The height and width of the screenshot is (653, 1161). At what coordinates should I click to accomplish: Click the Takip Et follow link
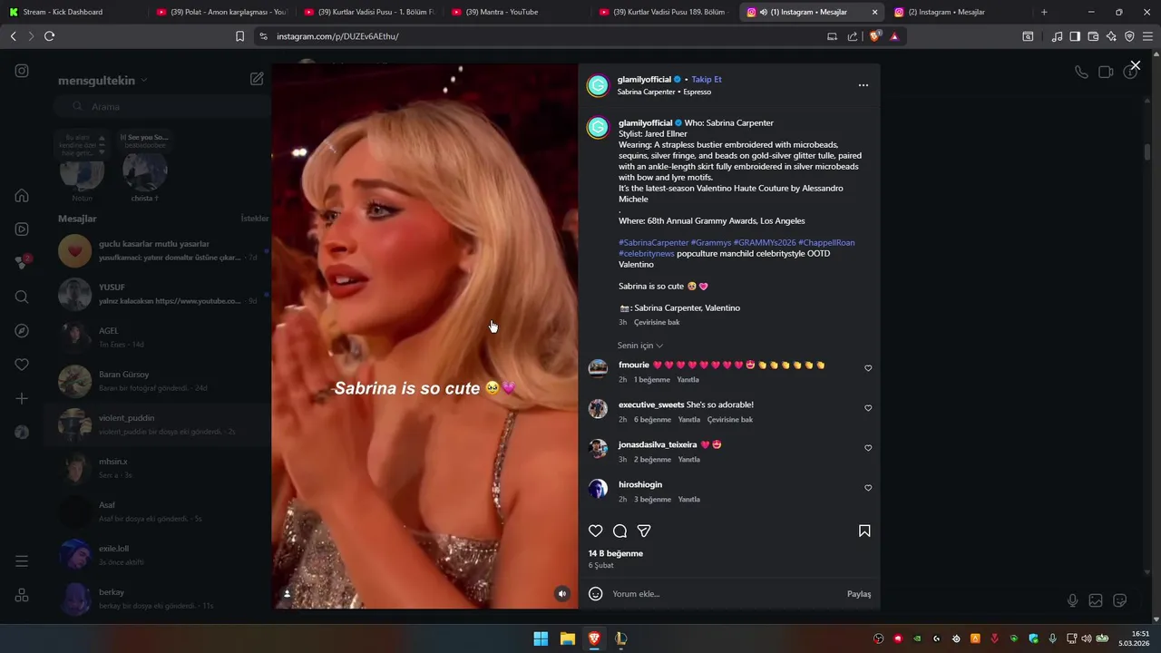[x=707, y=80]
